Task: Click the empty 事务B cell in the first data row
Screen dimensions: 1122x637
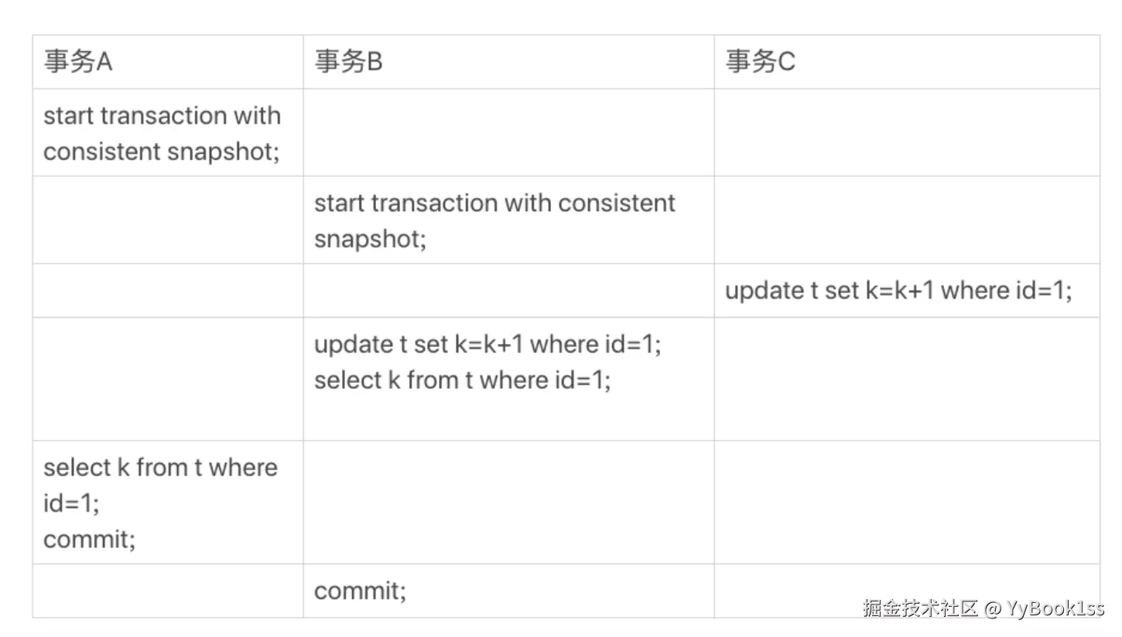Action: coord(508,132)
